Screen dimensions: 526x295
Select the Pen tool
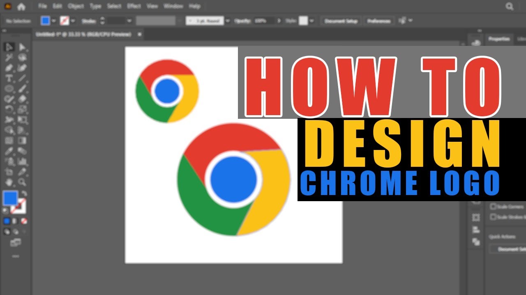click(x=9, y=68)
